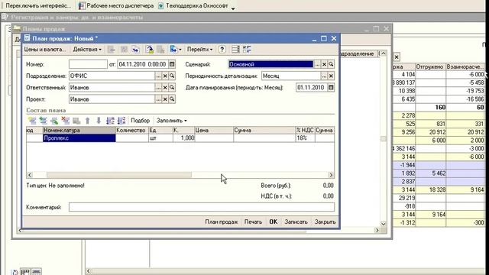The width and height of the screenshot is (489, 275).
Task: Open help with the question mark icon
Action: click(x=222, y=49)
